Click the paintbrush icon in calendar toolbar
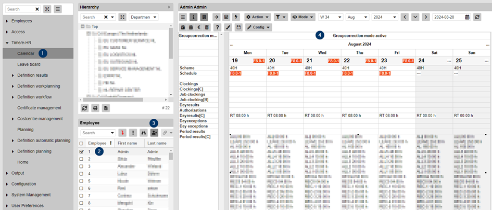 (x=229, y=27)
